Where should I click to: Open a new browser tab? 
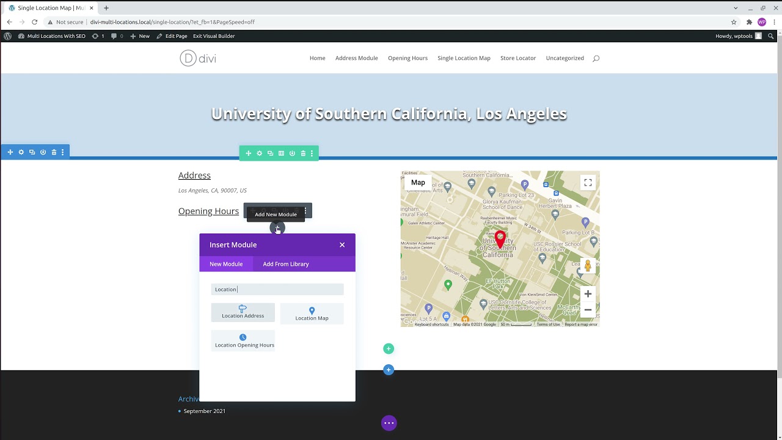106,8
